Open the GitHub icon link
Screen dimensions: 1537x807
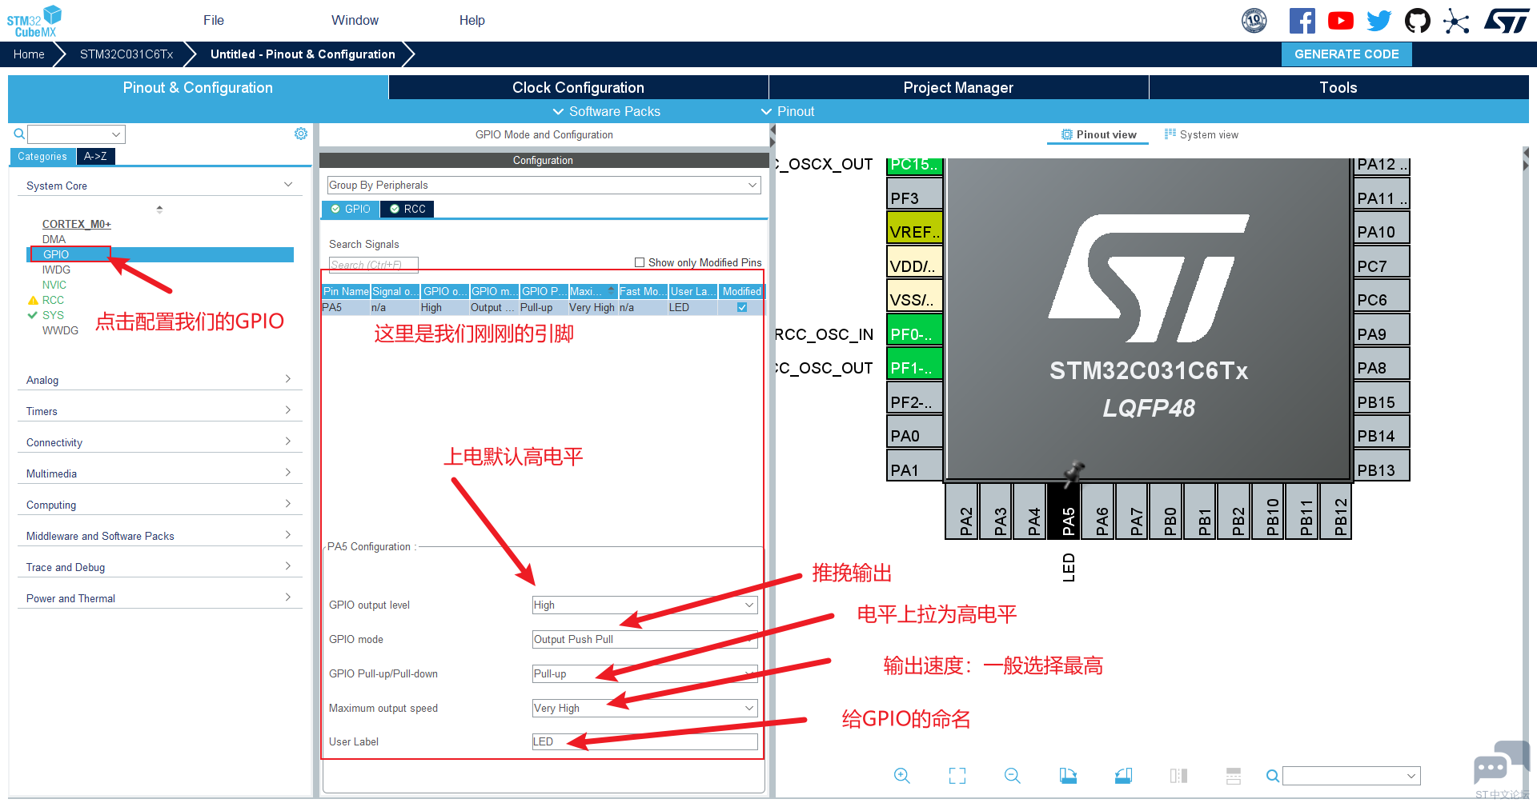(1418, 21)
